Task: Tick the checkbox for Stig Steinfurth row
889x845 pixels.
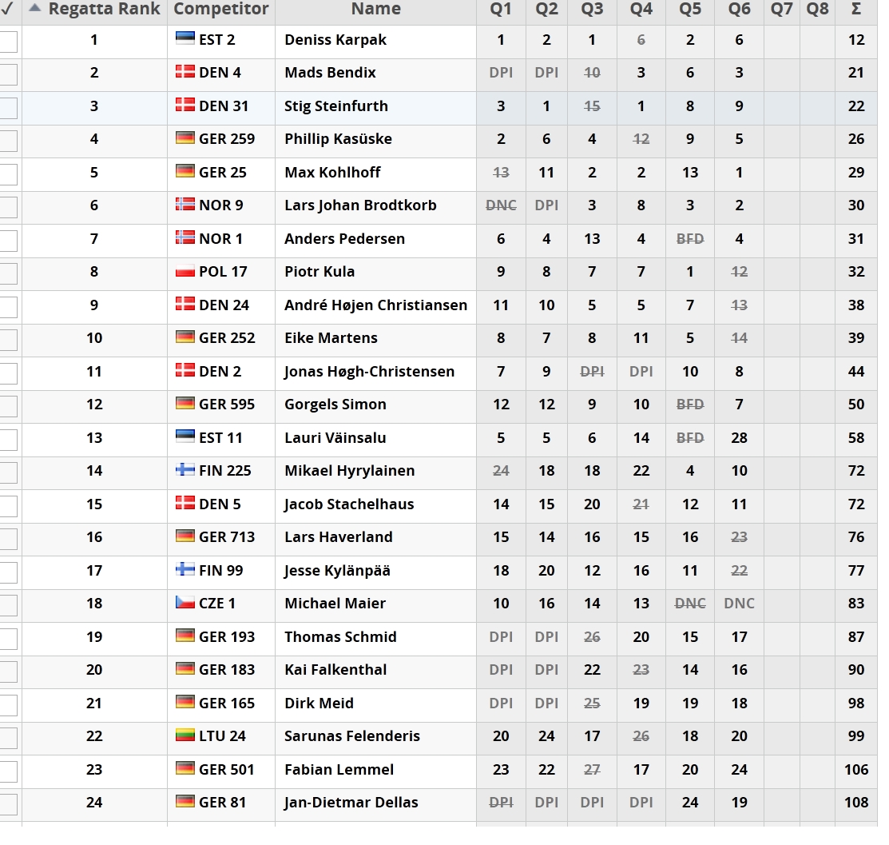Action: pos(8,108)
